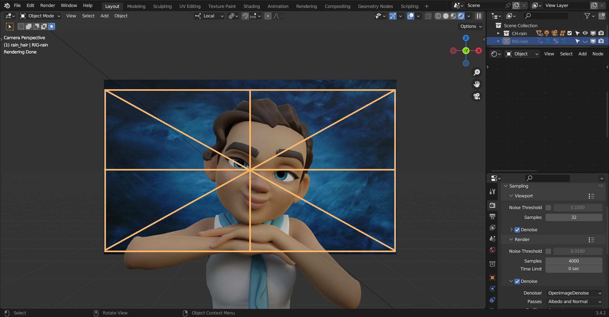Toggle viewport overlays on or off

pos(411,16)
